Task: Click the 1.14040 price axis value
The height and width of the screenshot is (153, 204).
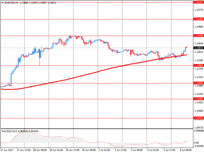Action: 199,43
